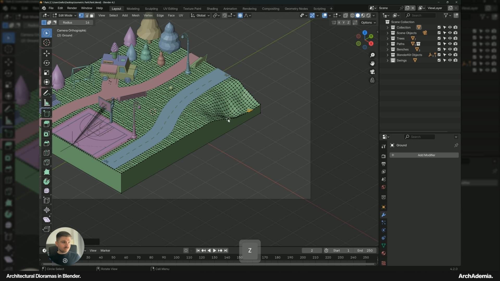The height and width of the screenshot is (281, 500).
Task: Open the Mesh menu
Action: [x=135, y=15]
